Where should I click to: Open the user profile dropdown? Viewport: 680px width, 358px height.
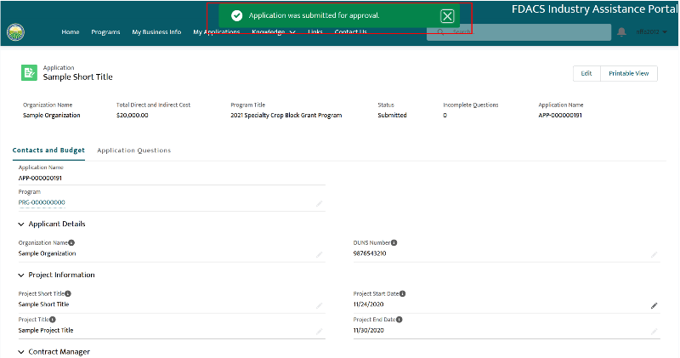(x=653, y=32)
